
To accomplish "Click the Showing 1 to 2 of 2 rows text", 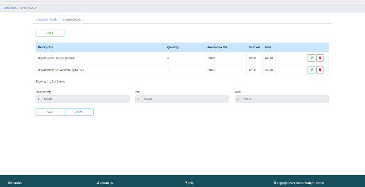I will [x=50, y=81].
